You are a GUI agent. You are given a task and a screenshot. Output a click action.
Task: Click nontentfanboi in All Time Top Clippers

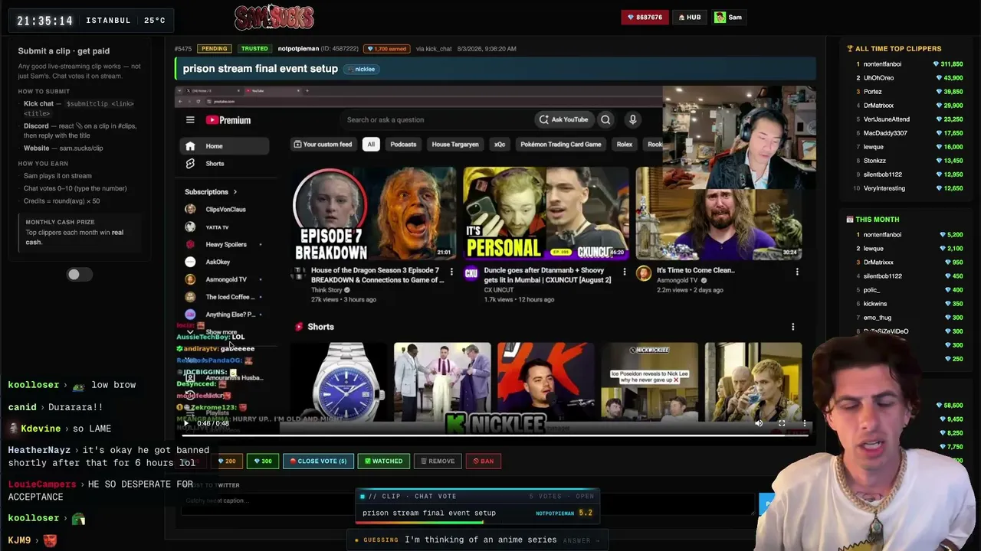[882, 64]
